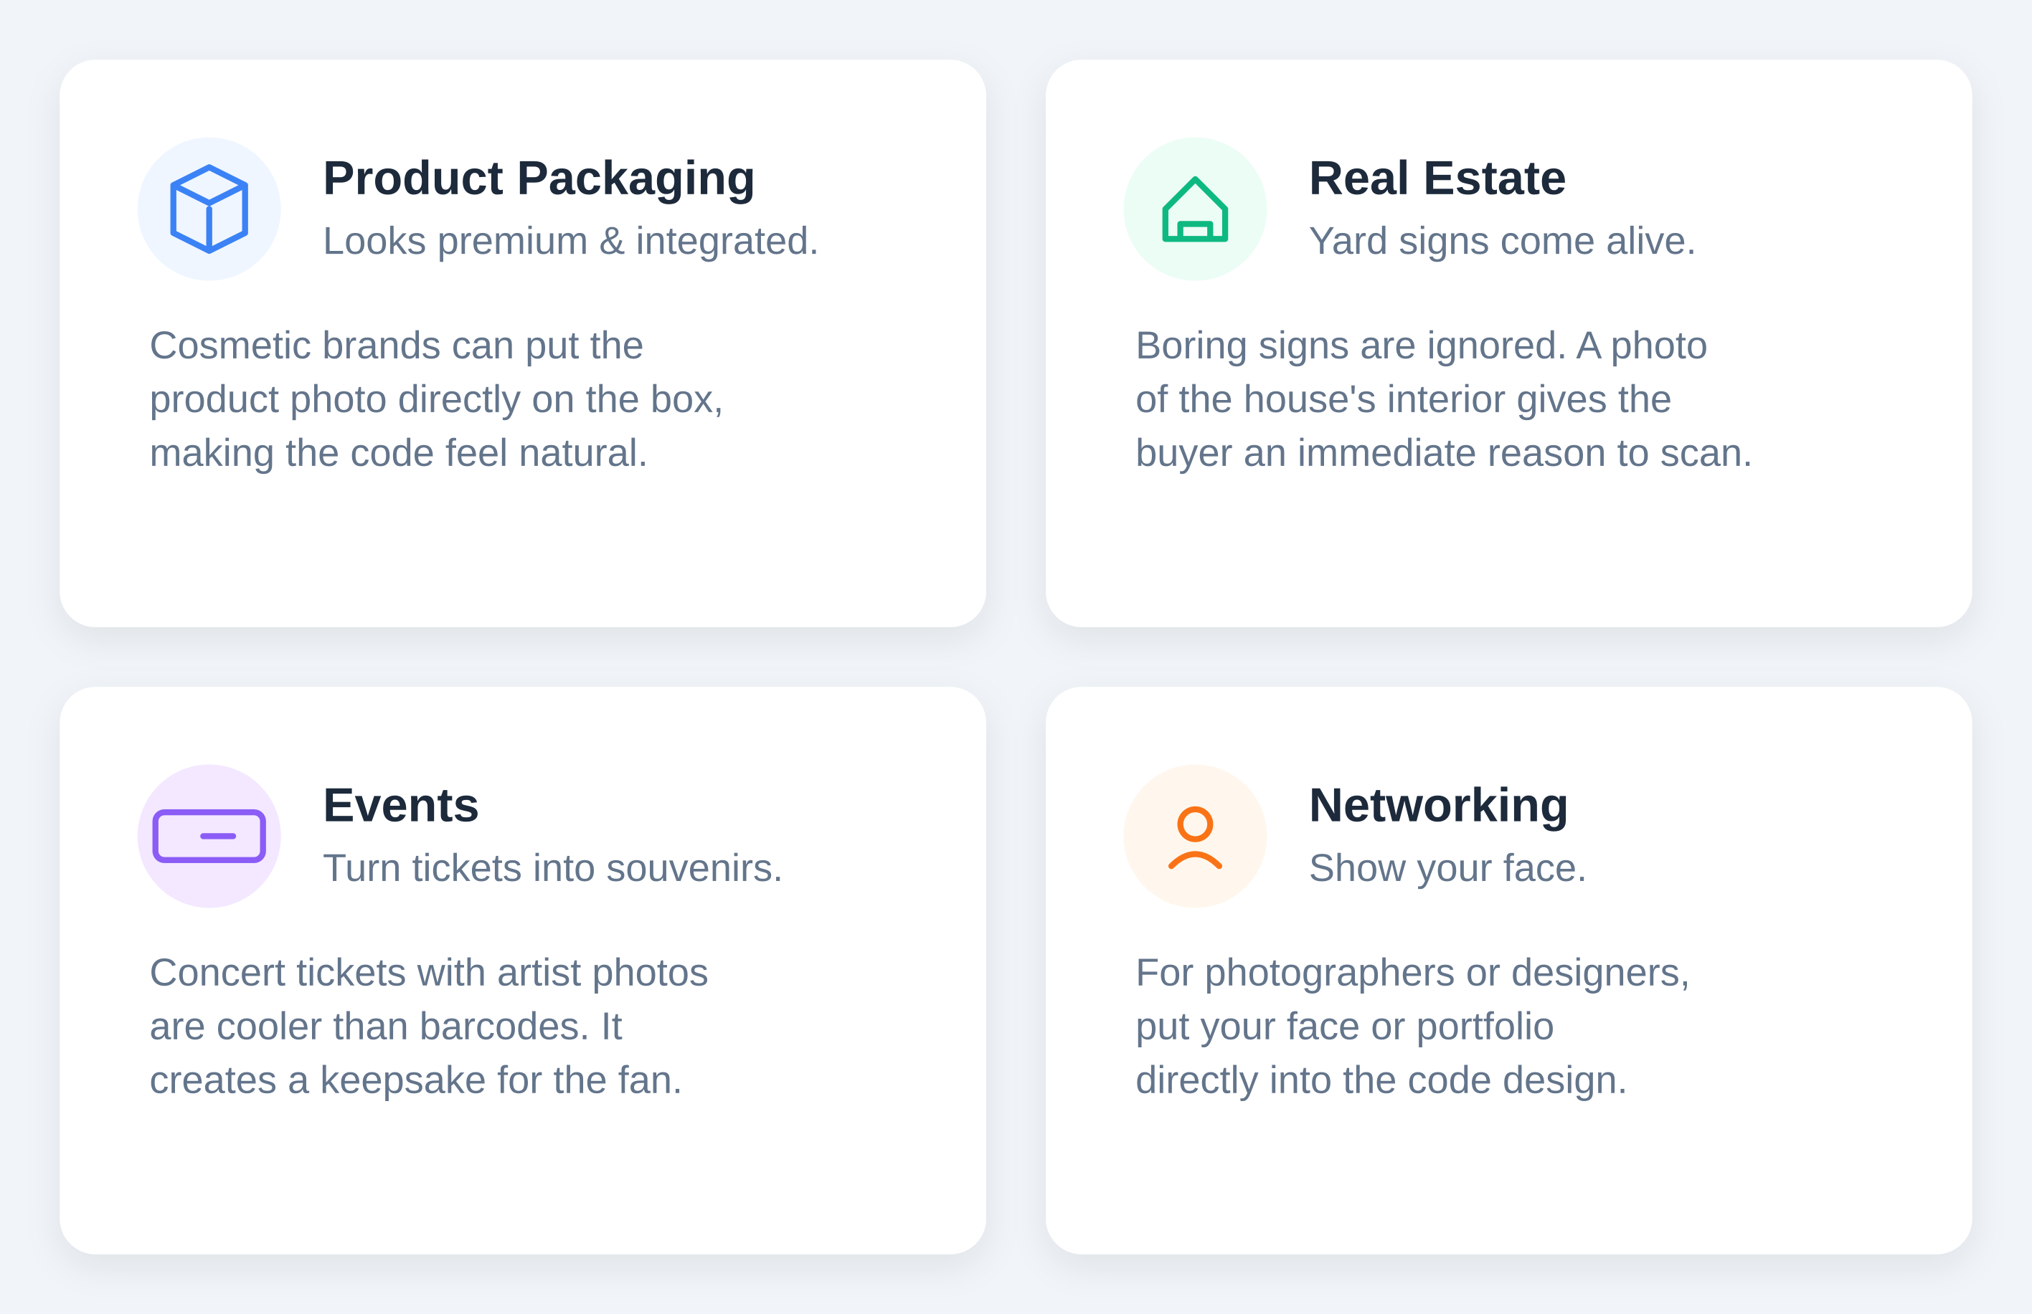Open the Product Packaging heading

point(539,178)
